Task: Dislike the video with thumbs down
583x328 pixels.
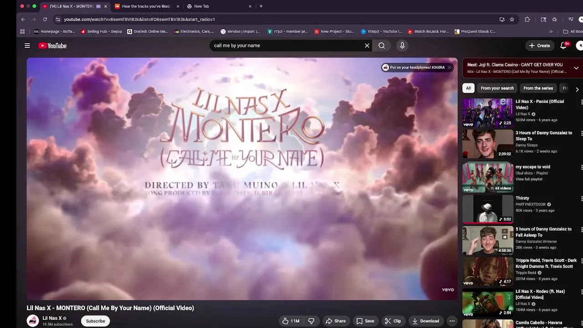Action: pos(312,321)
